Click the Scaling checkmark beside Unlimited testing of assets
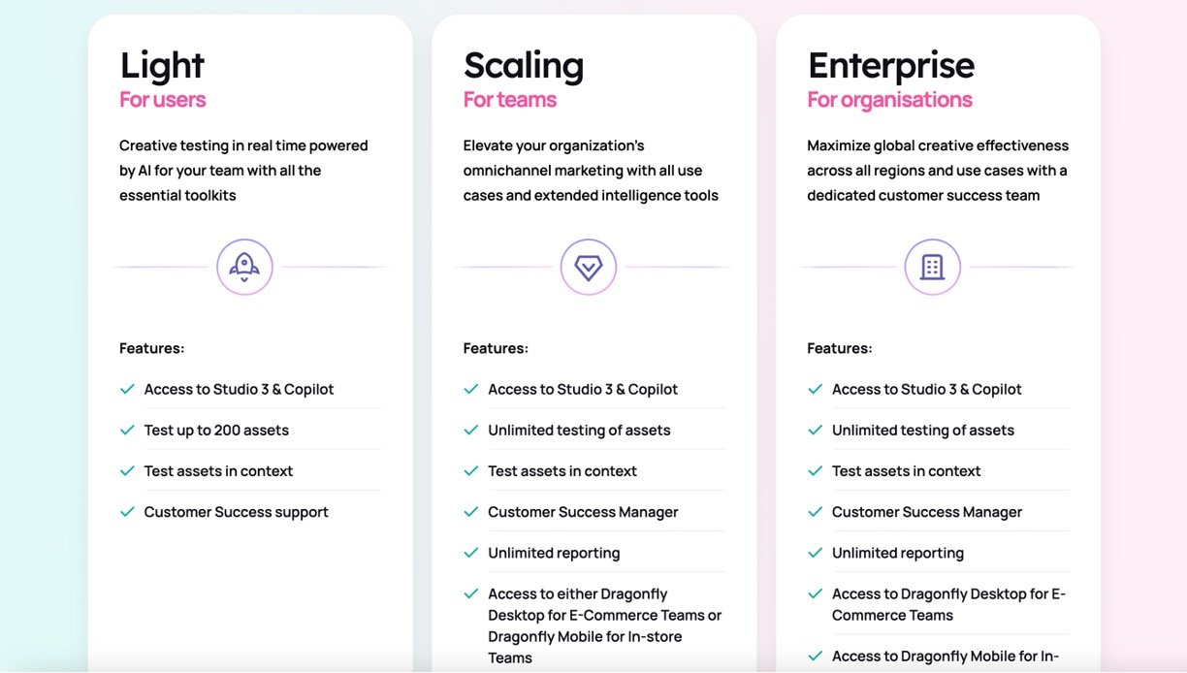Image resolution: width=1187 pixels, height=673 pixels. (471, 430)
